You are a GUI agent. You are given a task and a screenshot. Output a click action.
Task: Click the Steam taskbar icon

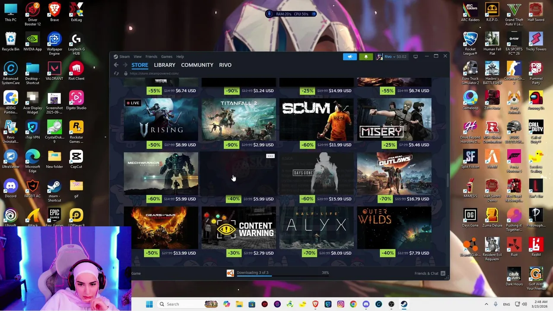coord(404,304)
